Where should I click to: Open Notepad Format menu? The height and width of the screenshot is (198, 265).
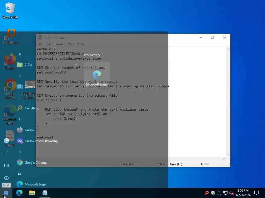pyautogui.click(x=59, y=44)
